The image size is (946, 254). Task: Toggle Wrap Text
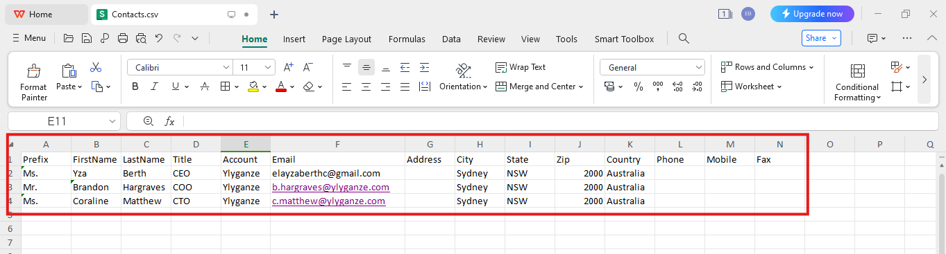(x=521, y=67)
